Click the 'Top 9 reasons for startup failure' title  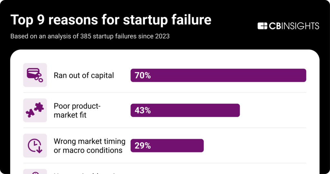point(111,20)
